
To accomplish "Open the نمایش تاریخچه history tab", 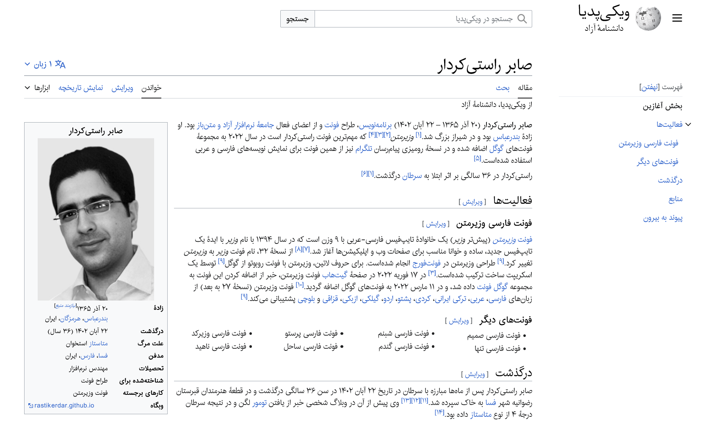I will pos(81,88).
